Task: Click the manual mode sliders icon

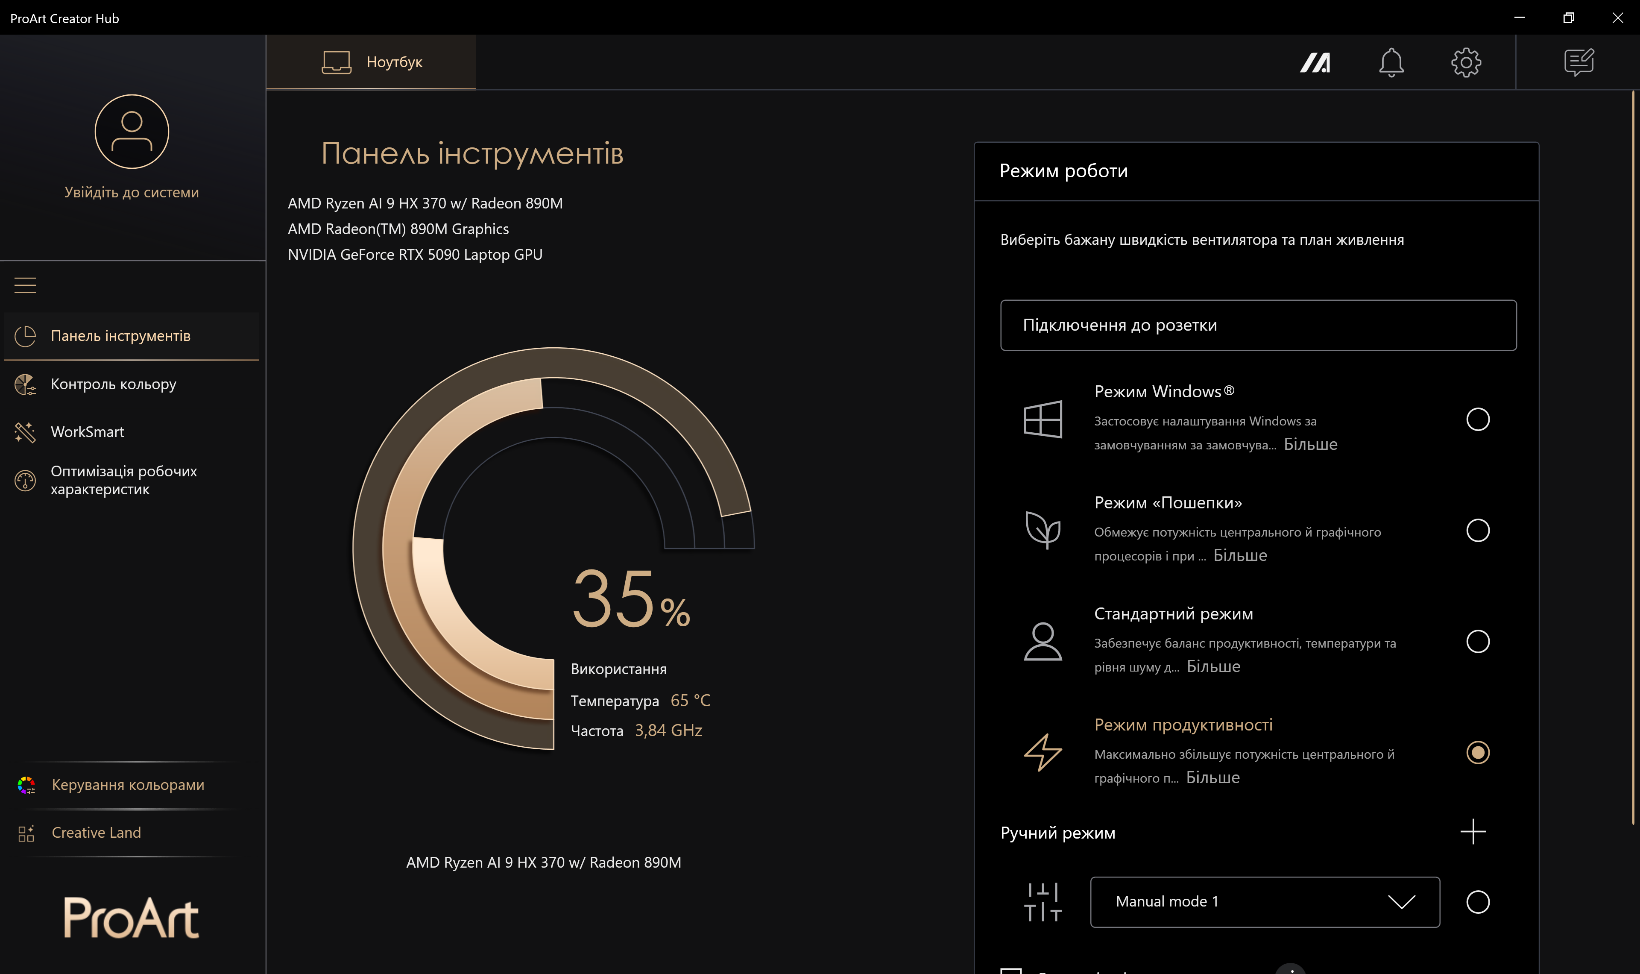Action: (x=1043, y=902)
